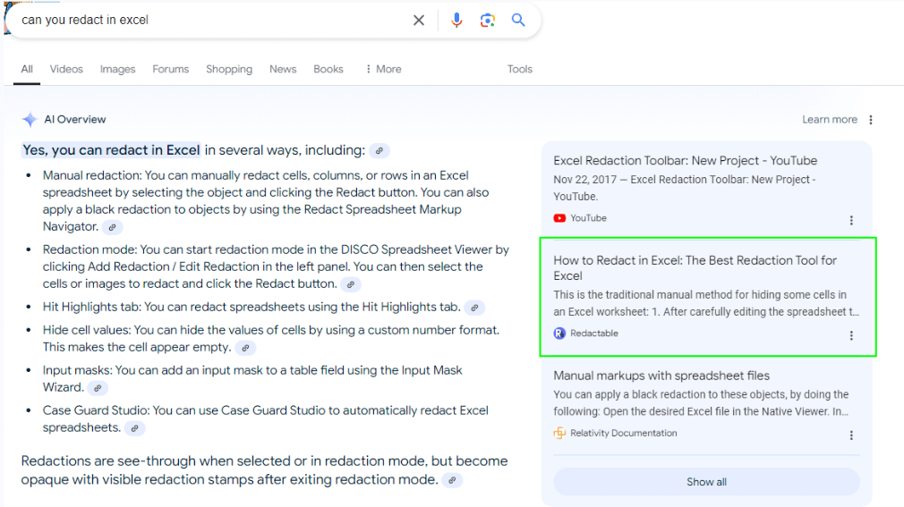Switch to the Images tab
Screen dimensions: 904x507
tap(117, 69)
